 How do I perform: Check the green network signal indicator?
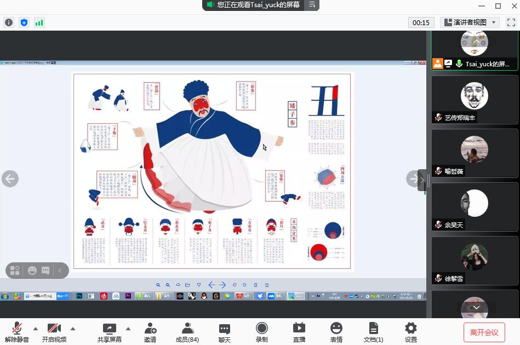[x=39, y=22]
